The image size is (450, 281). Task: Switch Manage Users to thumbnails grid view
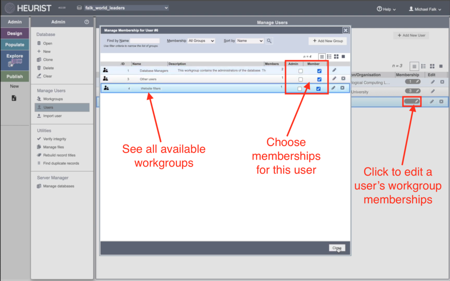(432, 66)
